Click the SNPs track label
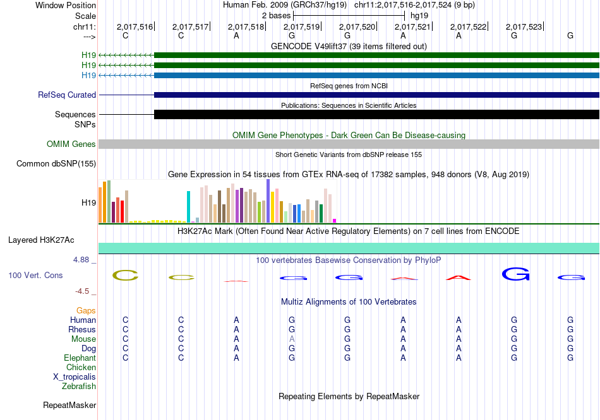 pyautogui.click(x=85, y=125)
